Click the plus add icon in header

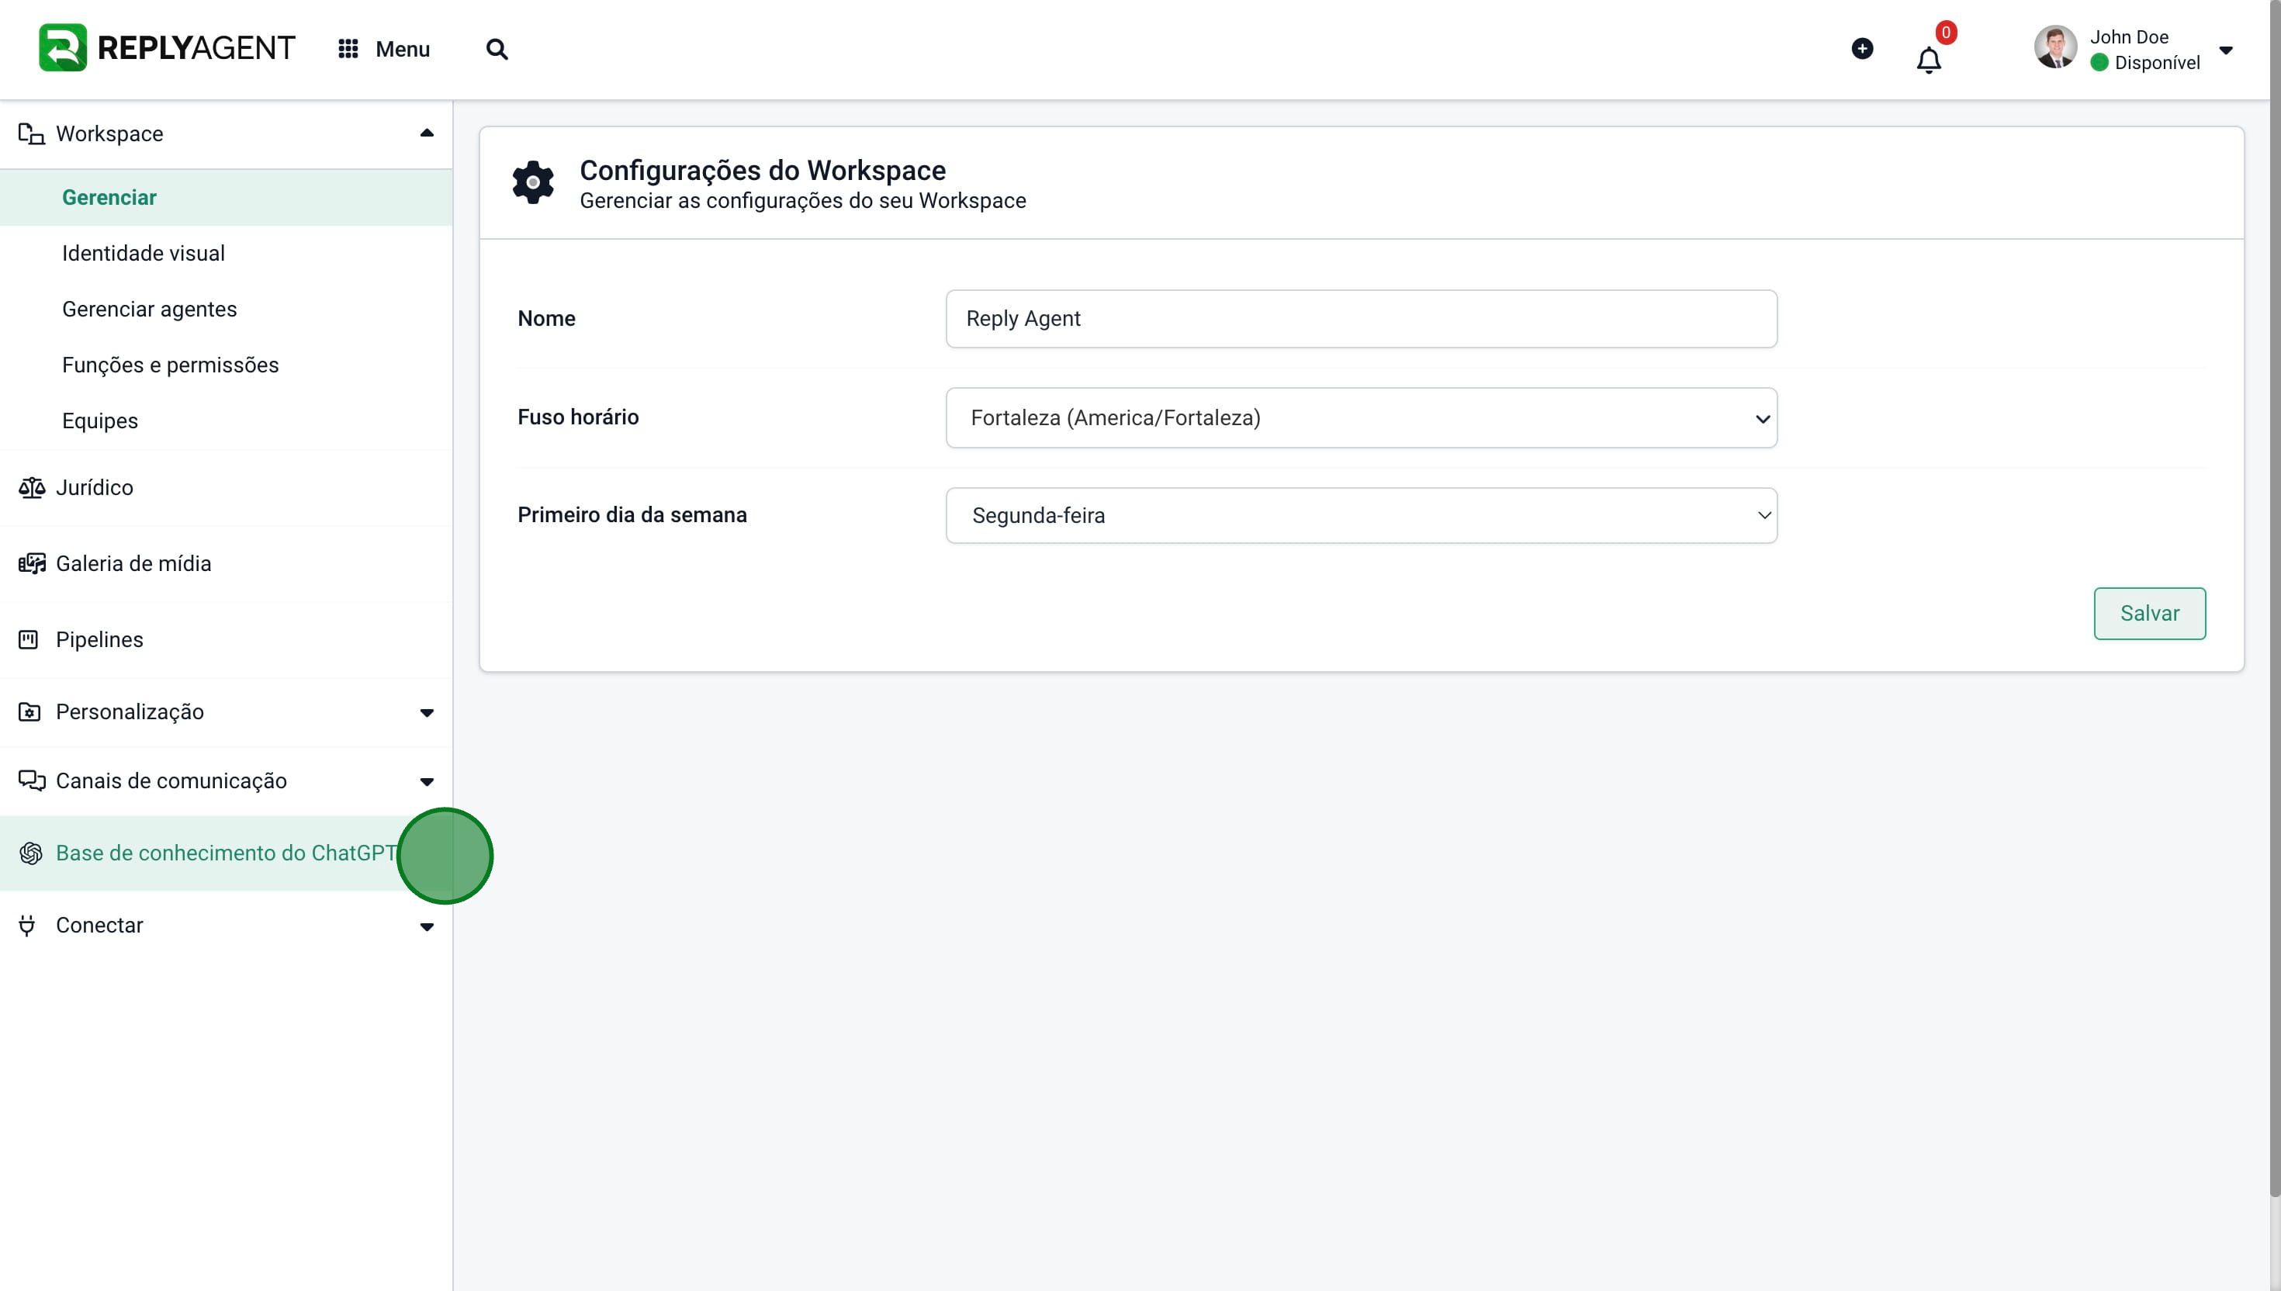click(1863, 49)
